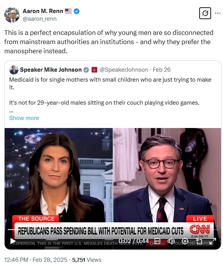Viewport: 223px width, 266px height.
Task: Play the CNN video
Action: (13, 241)
